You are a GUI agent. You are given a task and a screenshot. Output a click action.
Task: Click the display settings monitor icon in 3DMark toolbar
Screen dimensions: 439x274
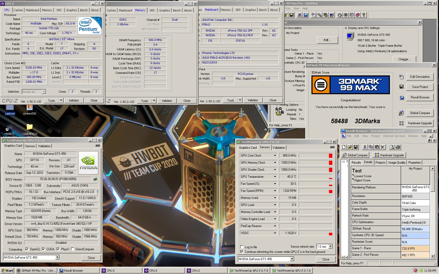(x=332, y=15)
